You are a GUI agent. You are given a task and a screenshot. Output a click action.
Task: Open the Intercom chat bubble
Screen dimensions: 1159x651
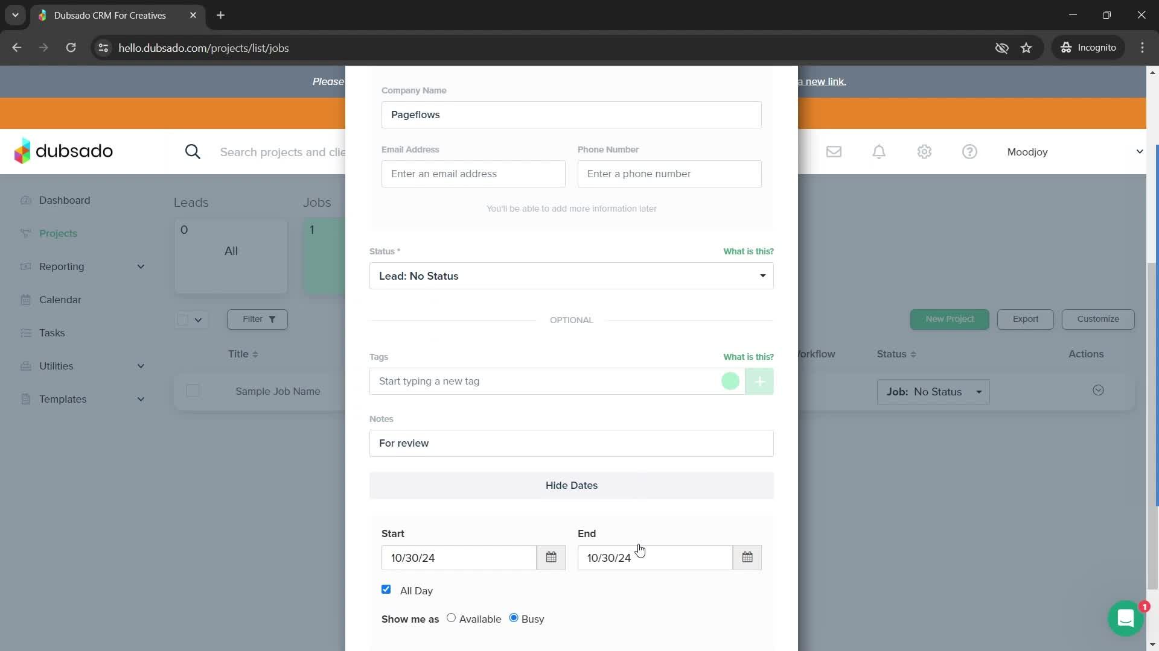tap(1125, 618)
